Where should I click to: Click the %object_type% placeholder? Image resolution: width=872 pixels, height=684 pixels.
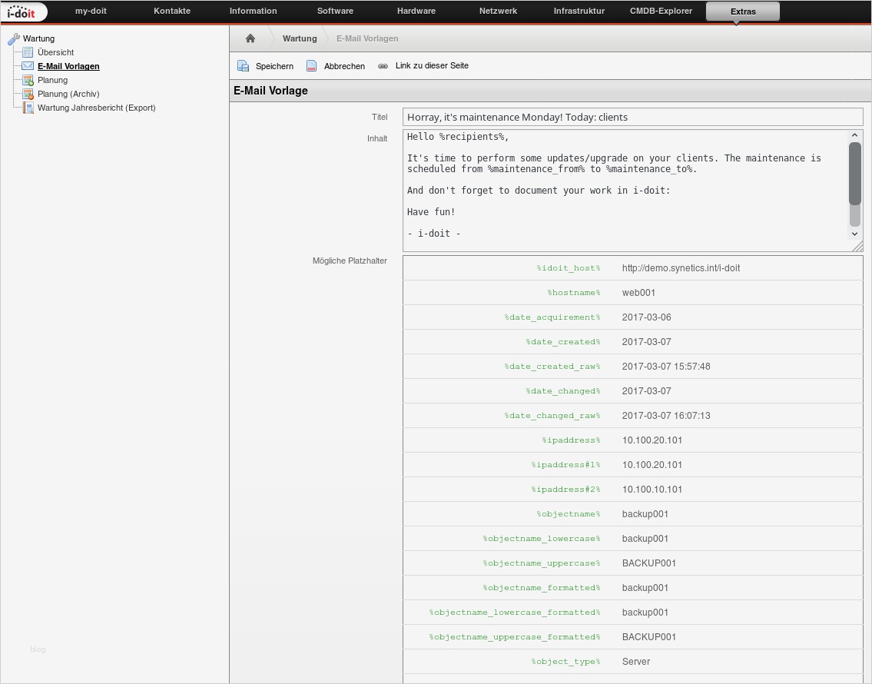click(565, 661)
